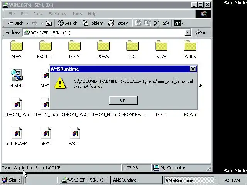This screenshot has width=247, height=185.
Task: Open the Tools menu
Action: pyautogui.click(x=77, y=14)
